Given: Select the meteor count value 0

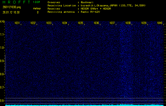Looking at the screenshot, I should coord(37,12).
